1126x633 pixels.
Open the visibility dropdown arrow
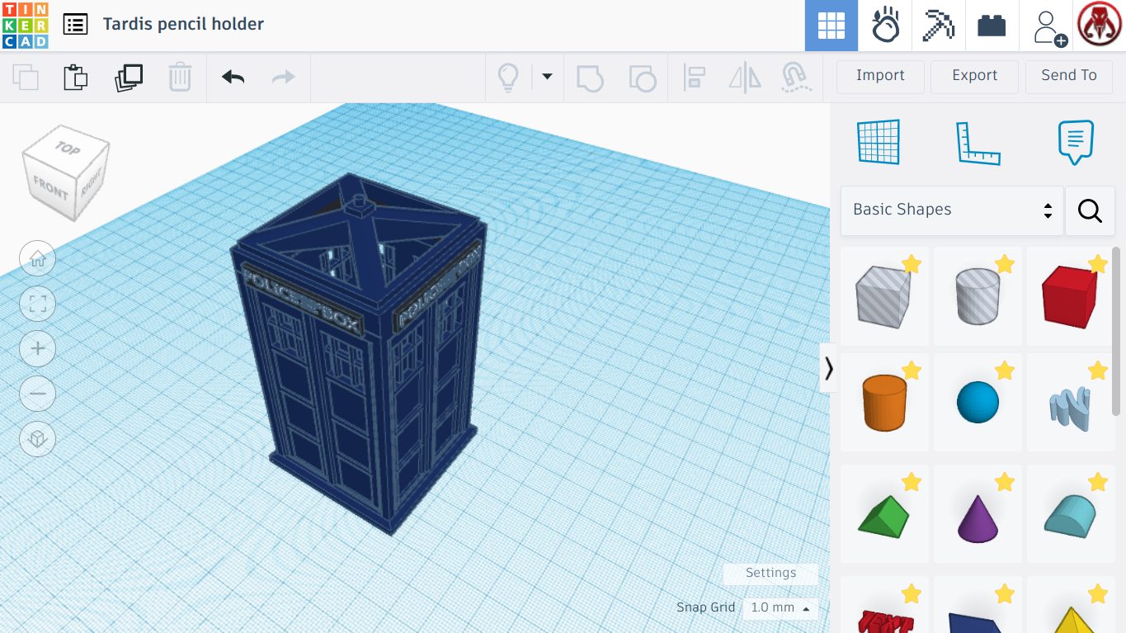pos(547,77)
